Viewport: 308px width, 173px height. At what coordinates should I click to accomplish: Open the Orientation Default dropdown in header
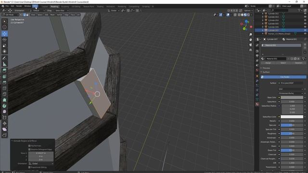tap(38, 11)
